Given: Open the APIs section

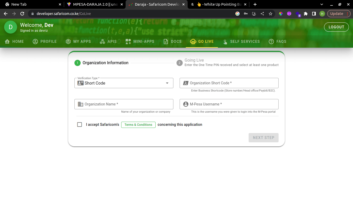Looking at the screenshot, I should [x=108, y=42].
